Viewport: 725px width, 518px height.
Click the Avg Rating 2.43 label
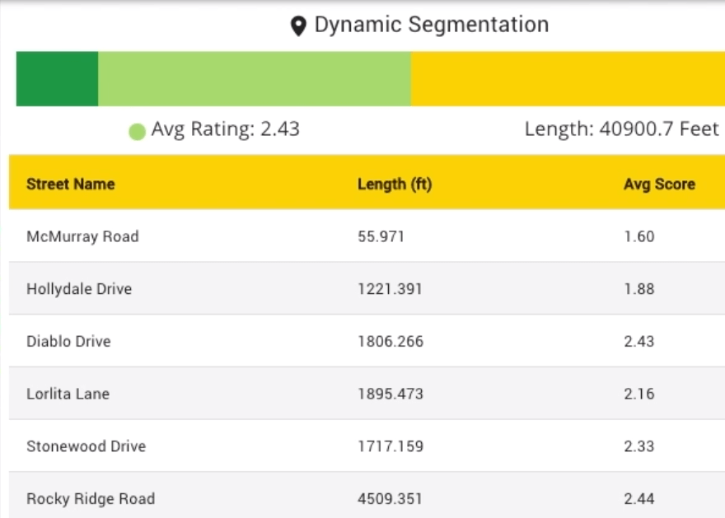[225, 129]
